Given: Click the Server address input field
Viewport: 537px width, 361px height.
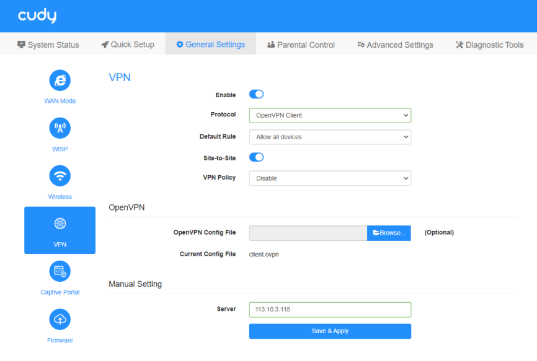Looking at the screenshot, I should pos(329,310).
